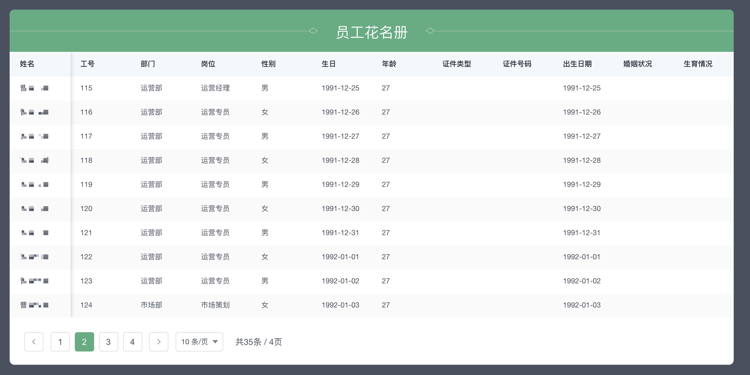This screenshot has width=750, height=375.
Task: Click age 27 in row 120
Action: click(386, 209)
